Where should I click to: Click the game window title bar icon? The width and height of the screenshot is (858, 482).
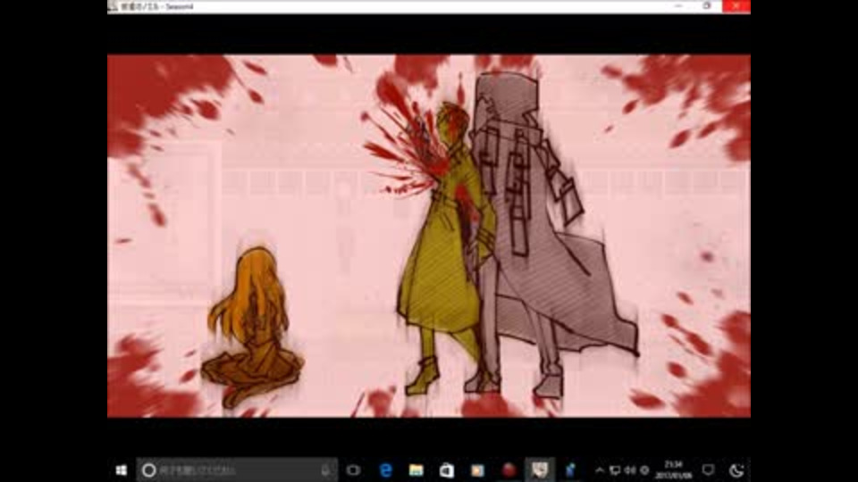114,6
